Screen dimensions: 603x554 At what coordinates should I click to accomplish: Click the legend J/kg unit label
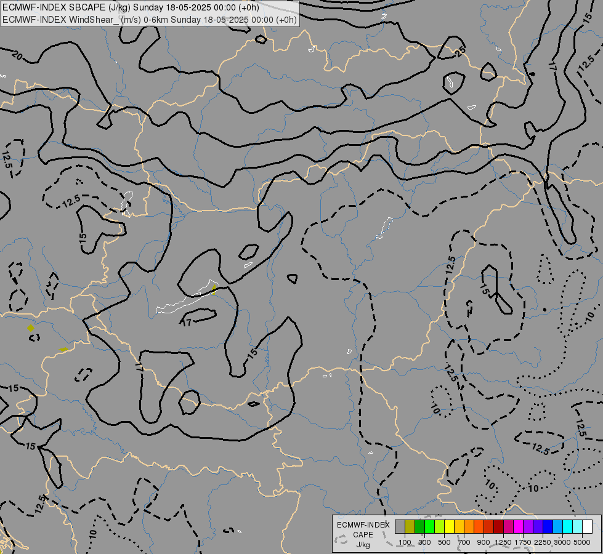(x=363, y=545)
